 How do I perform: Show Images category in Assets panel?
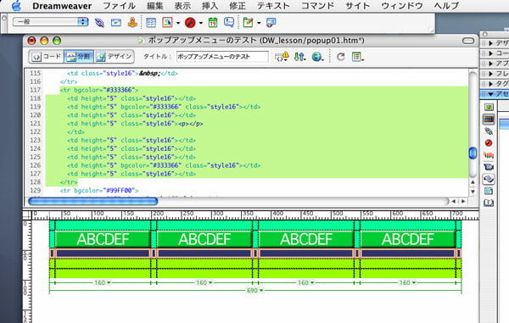[489, 107]
